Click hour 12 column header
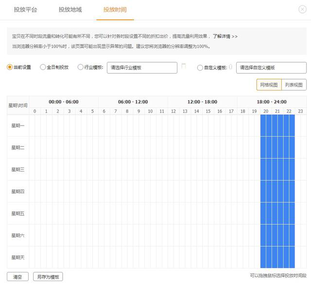Screen dimensions: 311x285 (173, 111)
